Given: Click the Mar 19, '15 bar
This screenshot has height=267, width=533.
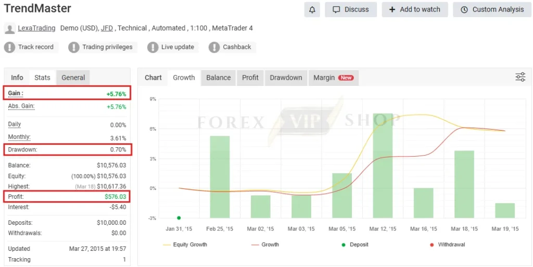Looking at the screenshot, I should point(505,210).
